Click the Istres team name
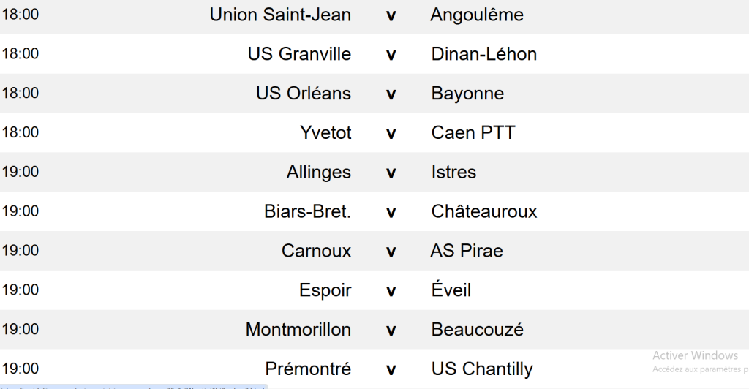Screen dimensions: 749x389 coord(453,173)
